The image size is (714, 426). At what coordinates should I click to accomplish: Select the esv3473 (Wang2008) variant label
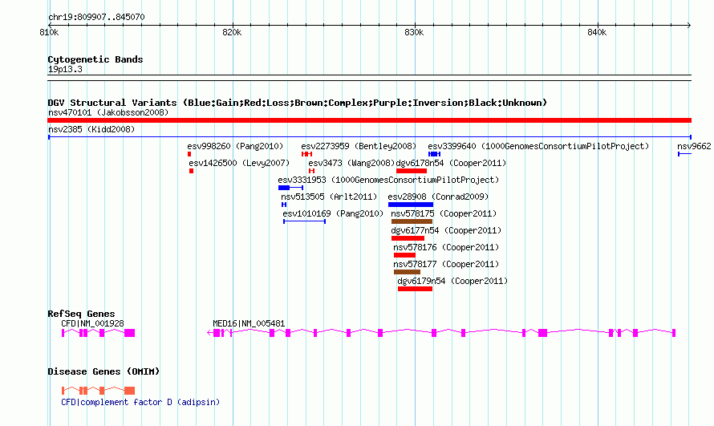pyautogui.click(x=351, y=163)
